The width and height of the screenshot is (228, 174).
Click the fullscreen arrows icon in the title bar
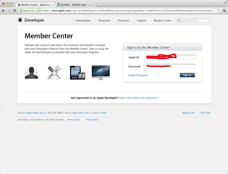pyautogui.click(x=226, y=2)
